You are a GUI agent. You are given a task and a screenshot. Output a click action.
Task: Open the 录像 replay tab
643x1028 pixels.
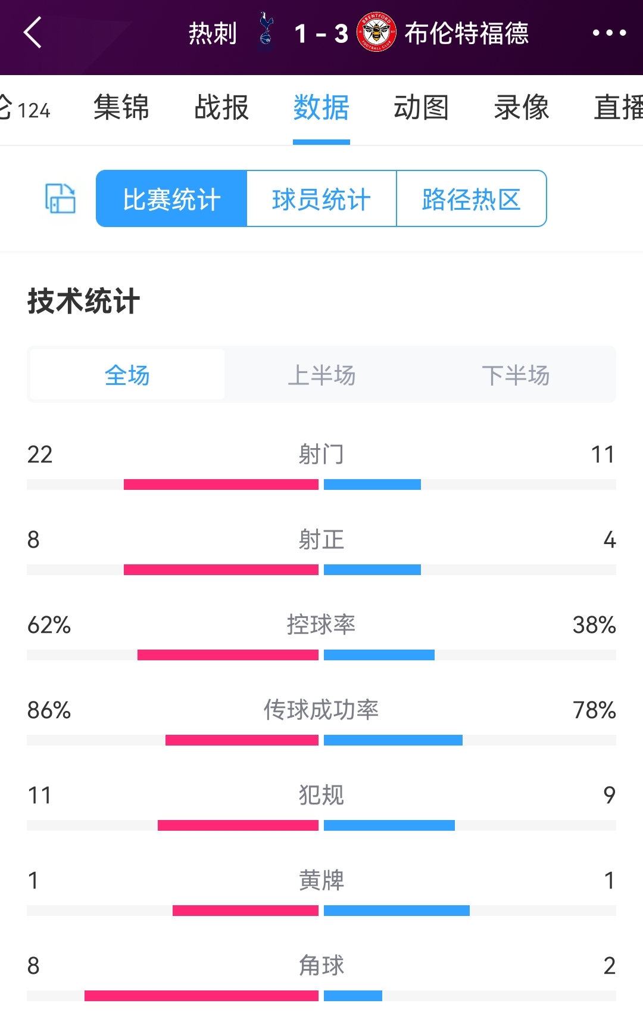point(522,108)
